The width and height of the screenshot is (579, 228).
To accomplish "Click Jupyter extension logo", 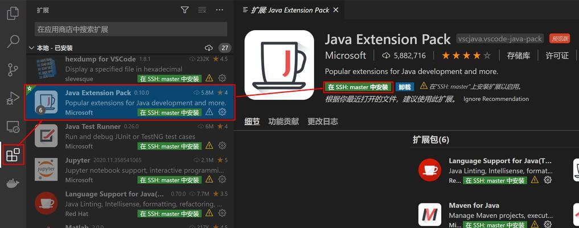I will pyautogui.click(x=46, y=169).
